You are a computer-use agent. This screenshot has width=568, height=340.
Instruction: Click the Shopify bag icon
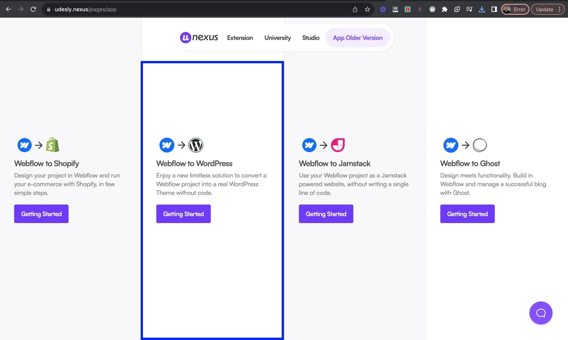coord(53,145)
